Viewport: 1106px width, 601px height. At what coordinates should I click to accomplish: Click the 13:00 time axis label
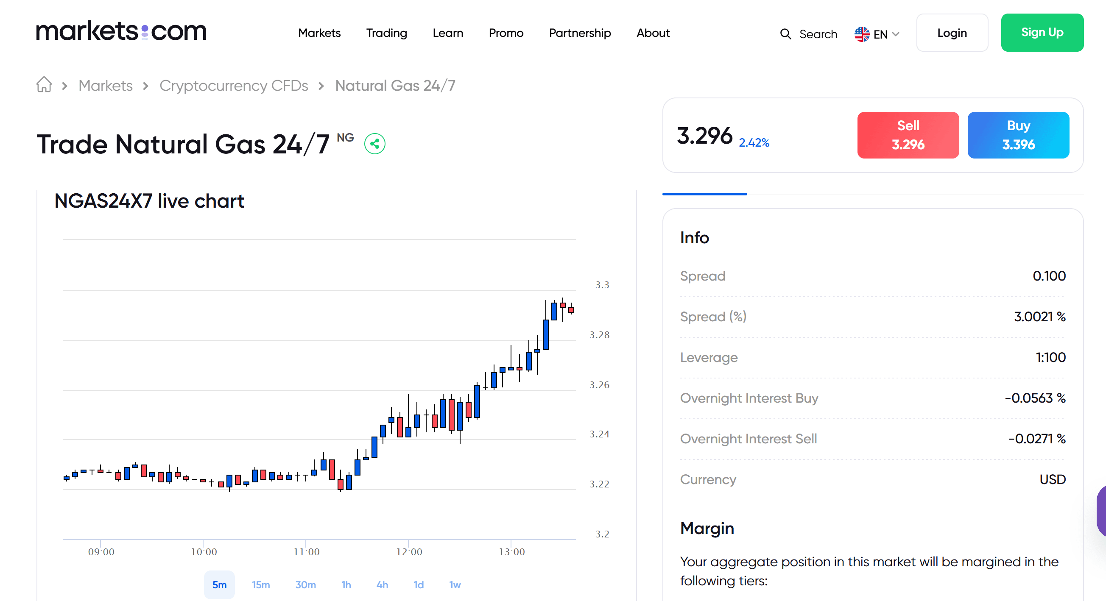(511, 552)
